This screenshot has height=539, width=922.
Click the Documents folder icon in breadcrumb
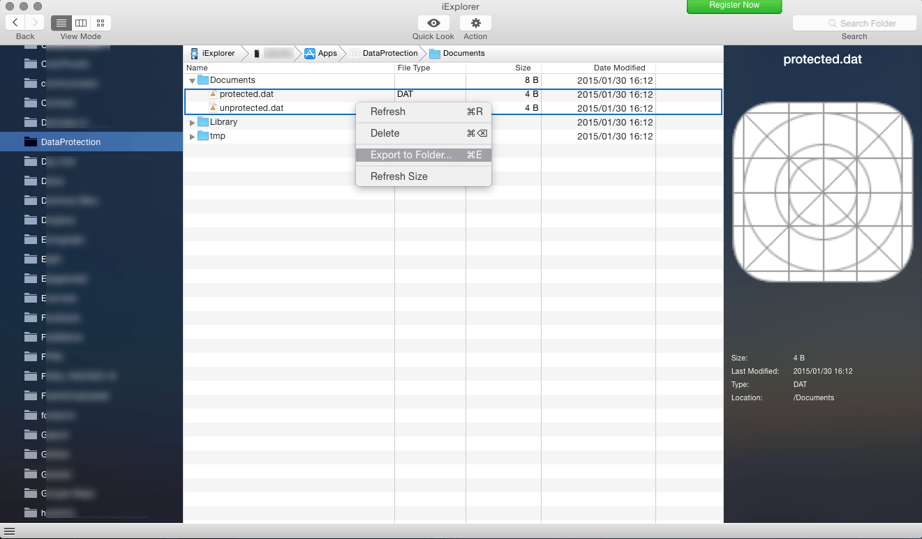tap(435, 53)
